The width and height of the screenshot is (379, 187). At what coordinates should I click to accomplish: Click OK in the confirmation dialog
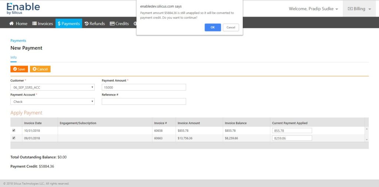pos(213,27)
